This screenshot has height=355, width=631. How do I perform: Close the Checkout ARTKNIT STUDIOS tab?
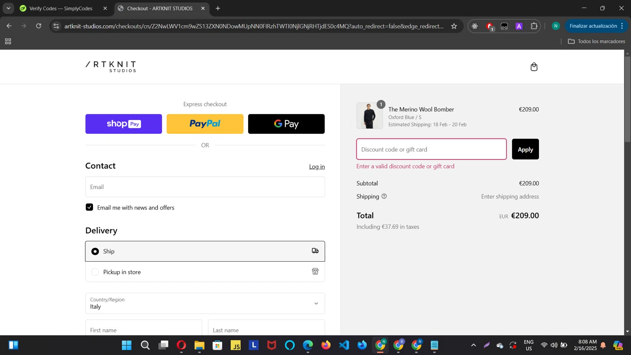tap(203, 8)
